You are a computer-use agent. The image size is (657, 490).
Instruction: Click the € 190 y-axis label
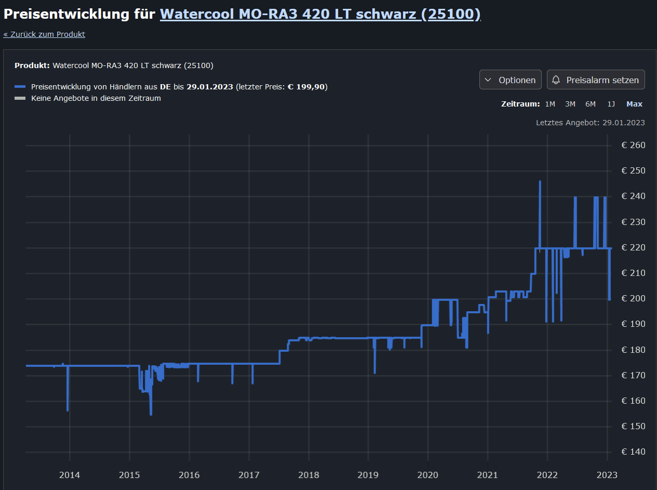pos(633,324)
